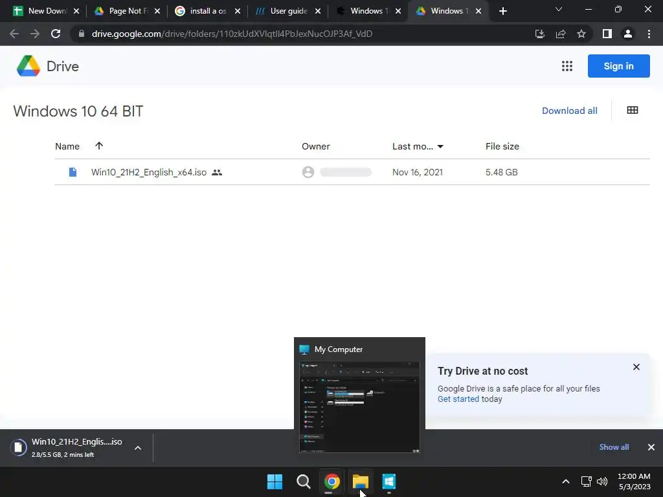The width and height of the screenshot is (663, 497).
Task: Toggle the Chrome side panel
Action: point(607,34)
